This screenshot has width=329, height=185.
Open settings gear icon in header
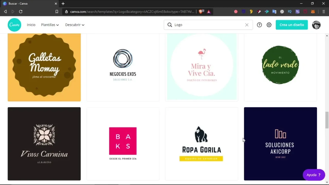(269, 25)
